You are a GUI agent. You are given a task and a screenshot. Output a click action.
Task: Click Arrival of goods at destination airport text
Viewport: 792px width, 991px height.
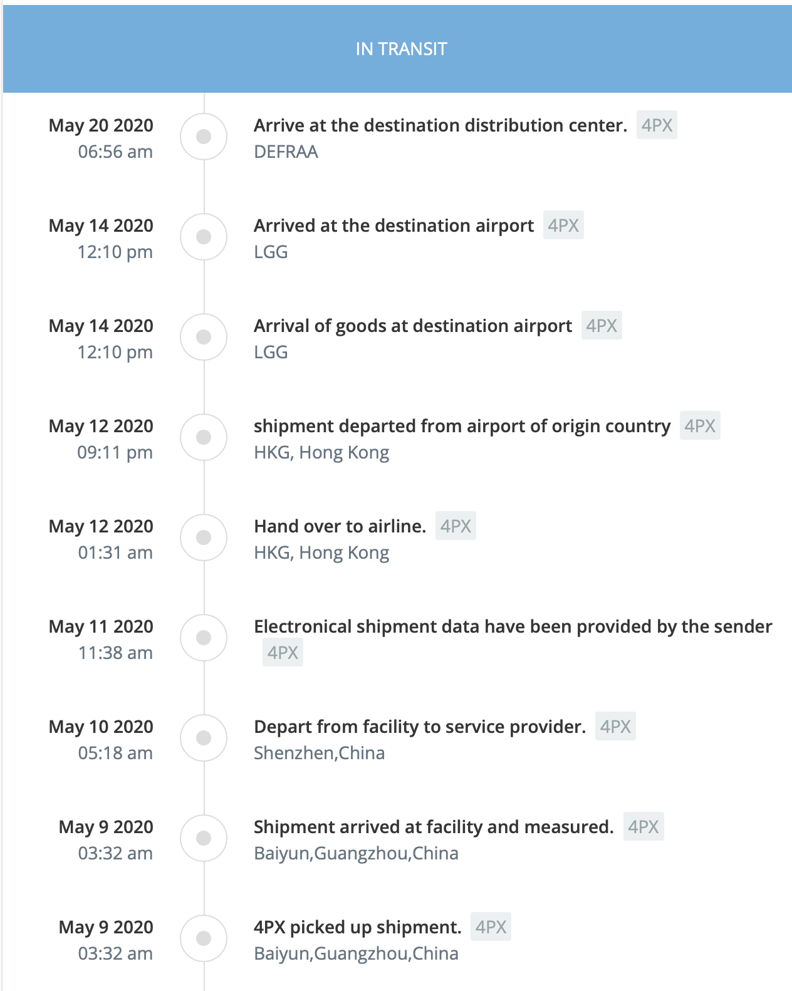point(413,326)
